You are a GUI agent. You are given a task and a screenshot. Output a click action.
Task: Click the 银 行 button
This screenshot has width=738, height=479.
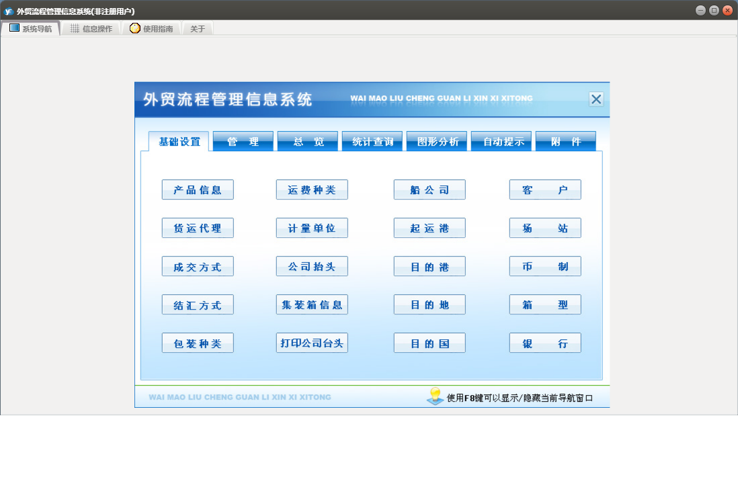point(545,343)
